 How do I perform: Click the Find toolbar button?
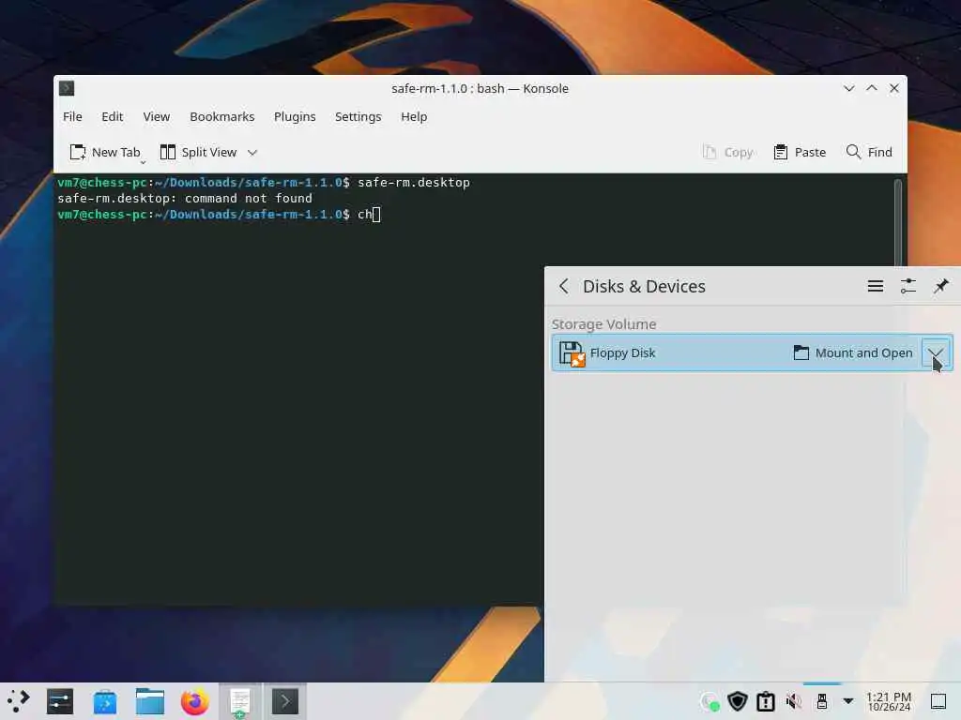coord(869,153)
